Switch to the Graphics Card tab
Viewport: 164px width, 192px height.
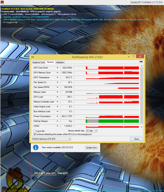point(38,62)
